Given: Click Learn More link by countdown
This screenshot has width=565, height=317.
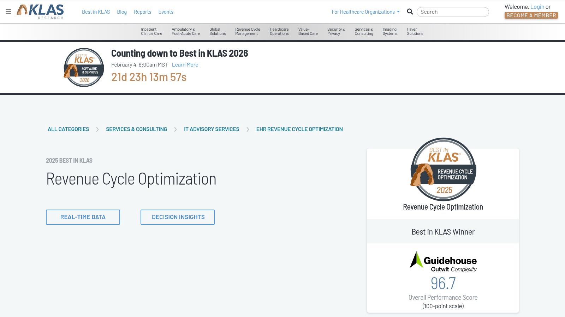Looking at the screenshot, I should 185,65.
